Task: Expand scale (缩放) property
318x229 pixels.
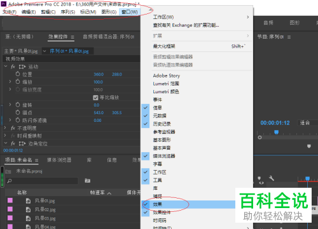Action: coord(10,81)
